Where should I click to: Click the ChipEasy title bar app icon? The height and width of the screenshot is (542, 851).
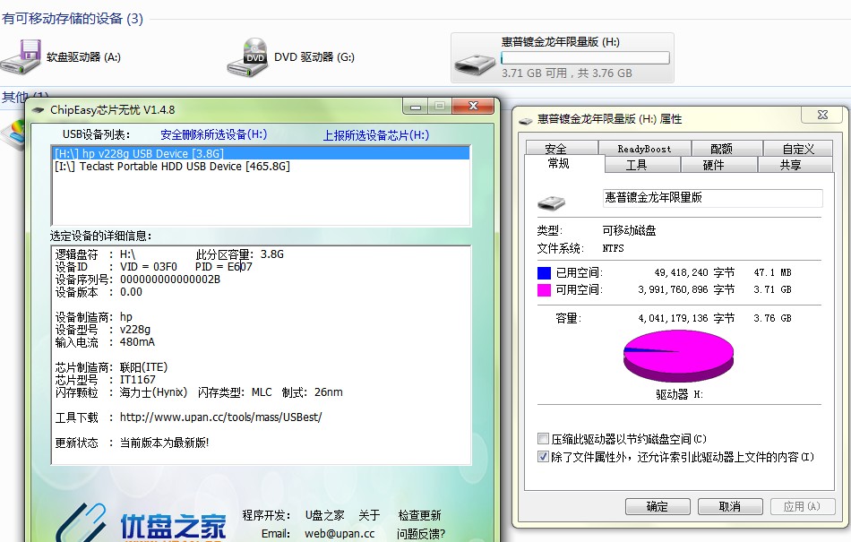pyautogui.click(x=38, y=110)
